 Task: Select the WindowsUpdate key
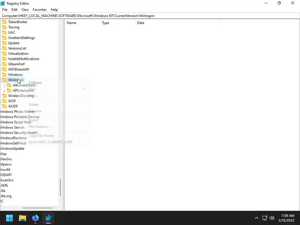point(12,149)
